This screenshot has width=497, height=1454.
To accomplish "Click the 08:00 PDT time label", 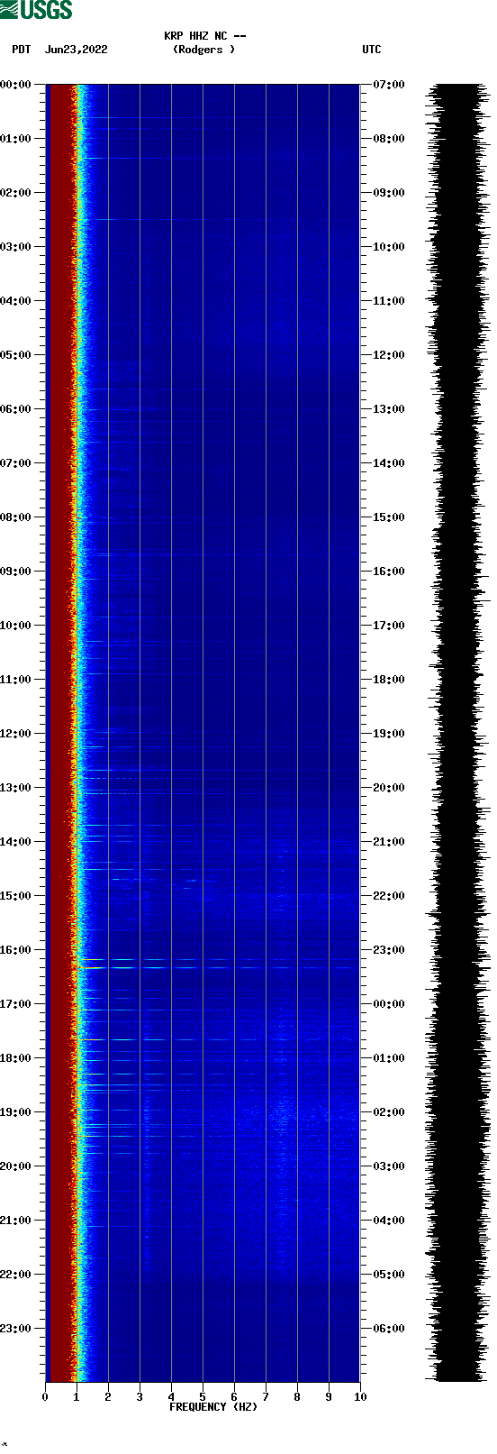I will click(x=16, y=517).
